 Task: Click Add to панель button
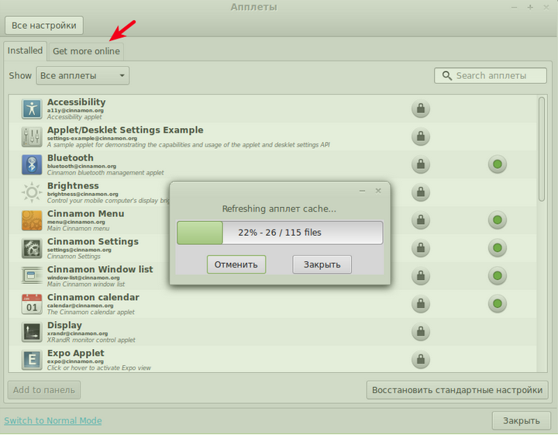(44, 390)
